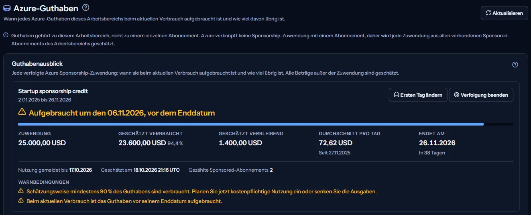Click the Aufgebraucht um den 06.11.2026 heading

click(122, 113)
